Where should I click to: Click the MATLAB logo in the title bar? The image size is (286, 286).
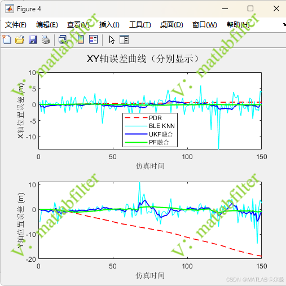pos(10,9)
